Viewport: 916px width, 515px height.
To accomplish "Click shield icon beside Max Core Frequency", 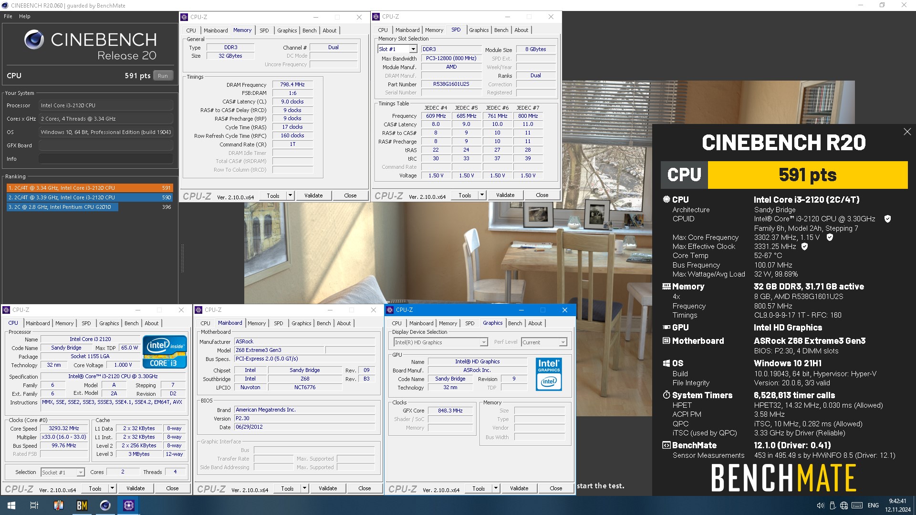I will pos(830,237).
